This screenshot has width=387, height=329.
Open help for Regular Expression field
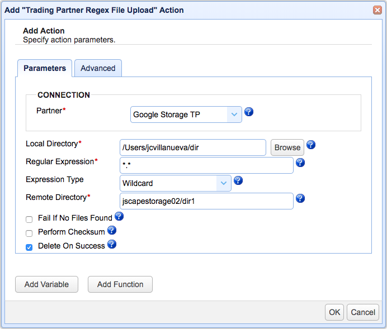(300, 163)
